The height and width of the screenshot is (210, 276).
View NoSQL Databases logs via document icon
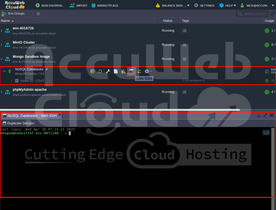click(116, 71)
